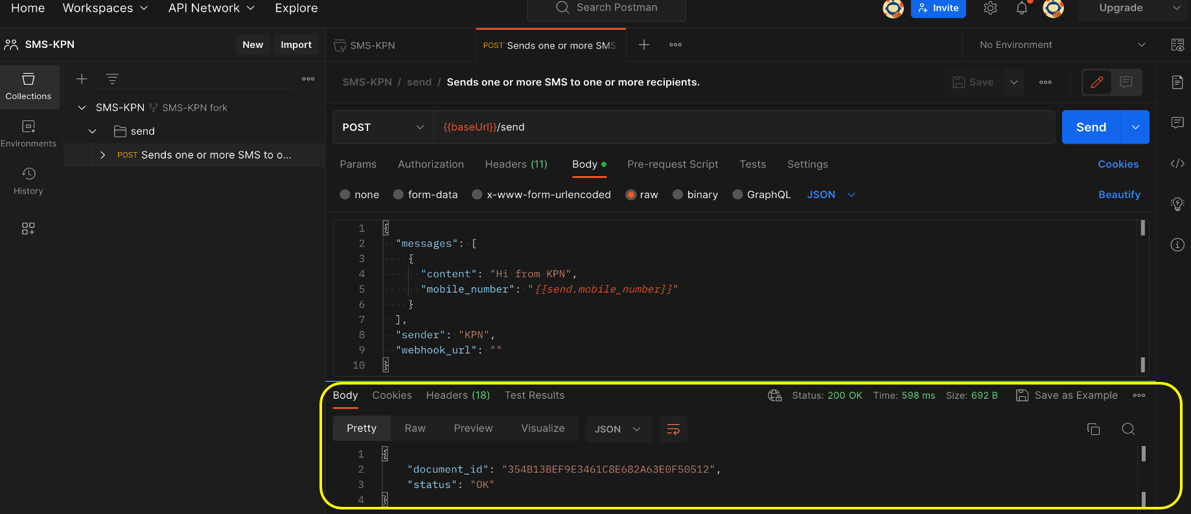Viewport: 1191px width, 514px height.
Task: Open the response Test Results tab
Action: pyautogui.click(x=535, y=396)
